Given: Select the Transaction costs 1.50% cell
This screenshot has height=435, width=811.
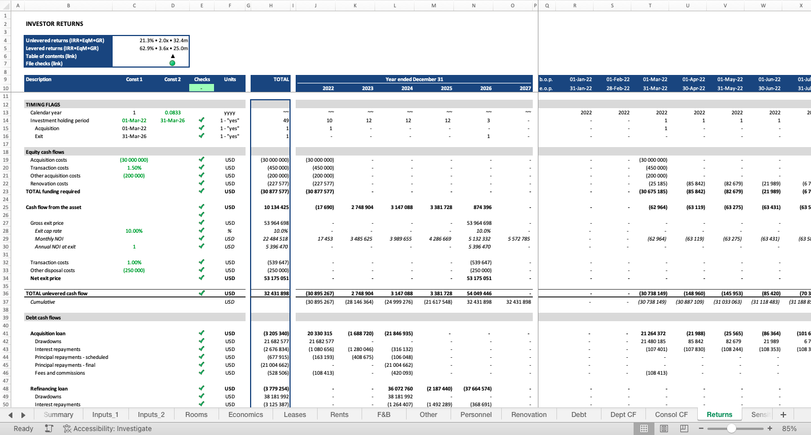Looking at the screenshot, I should tap(134, 168).
